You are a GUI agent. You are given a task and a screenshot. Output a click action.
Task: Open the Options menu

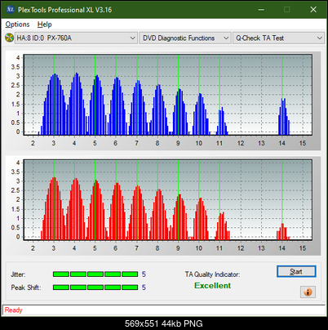click(17, 25)
